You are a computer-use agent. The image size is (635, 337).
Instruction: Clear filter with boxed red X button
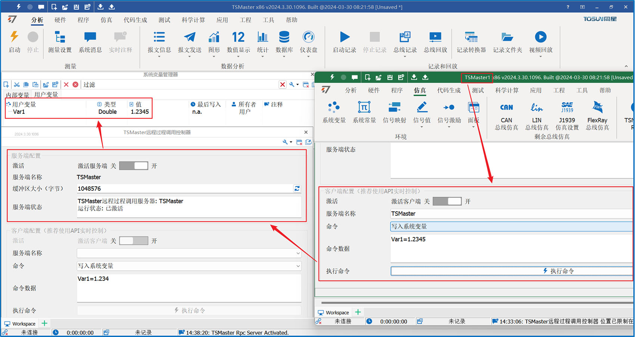pyautogui.click(x=283, y=85)
